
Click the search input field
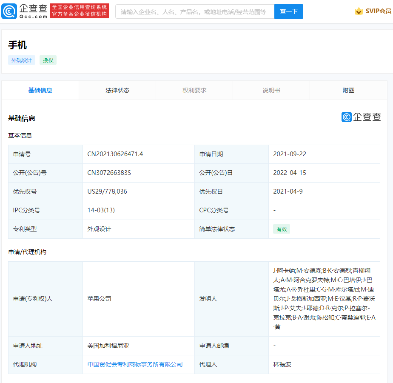coord(195,11)
